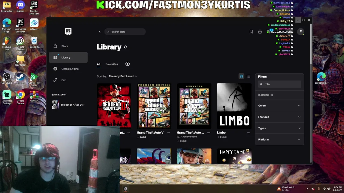Switch to the Favorites tab
The height and width of the screenshot is (193, 344).
pos(112,64)
